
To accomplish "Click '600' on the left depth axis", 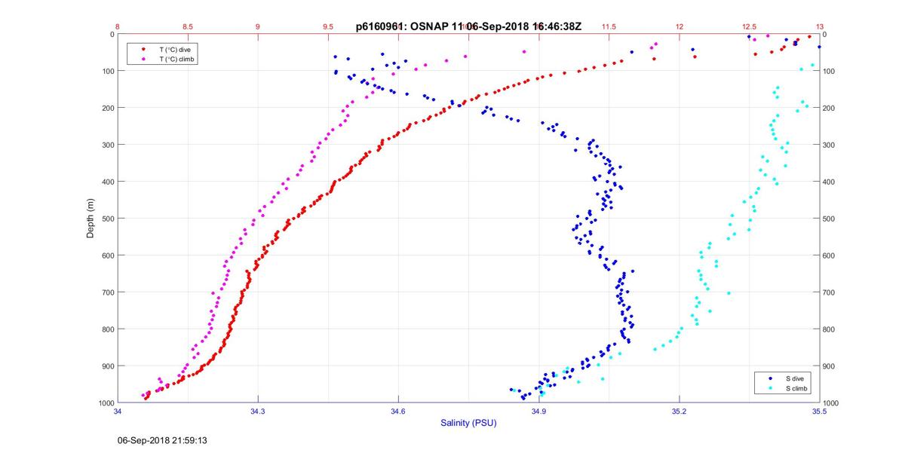I will (107, 256).
